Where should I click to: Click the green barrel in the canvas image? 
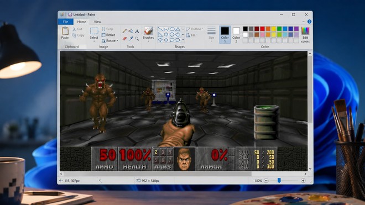click(267, 122)
